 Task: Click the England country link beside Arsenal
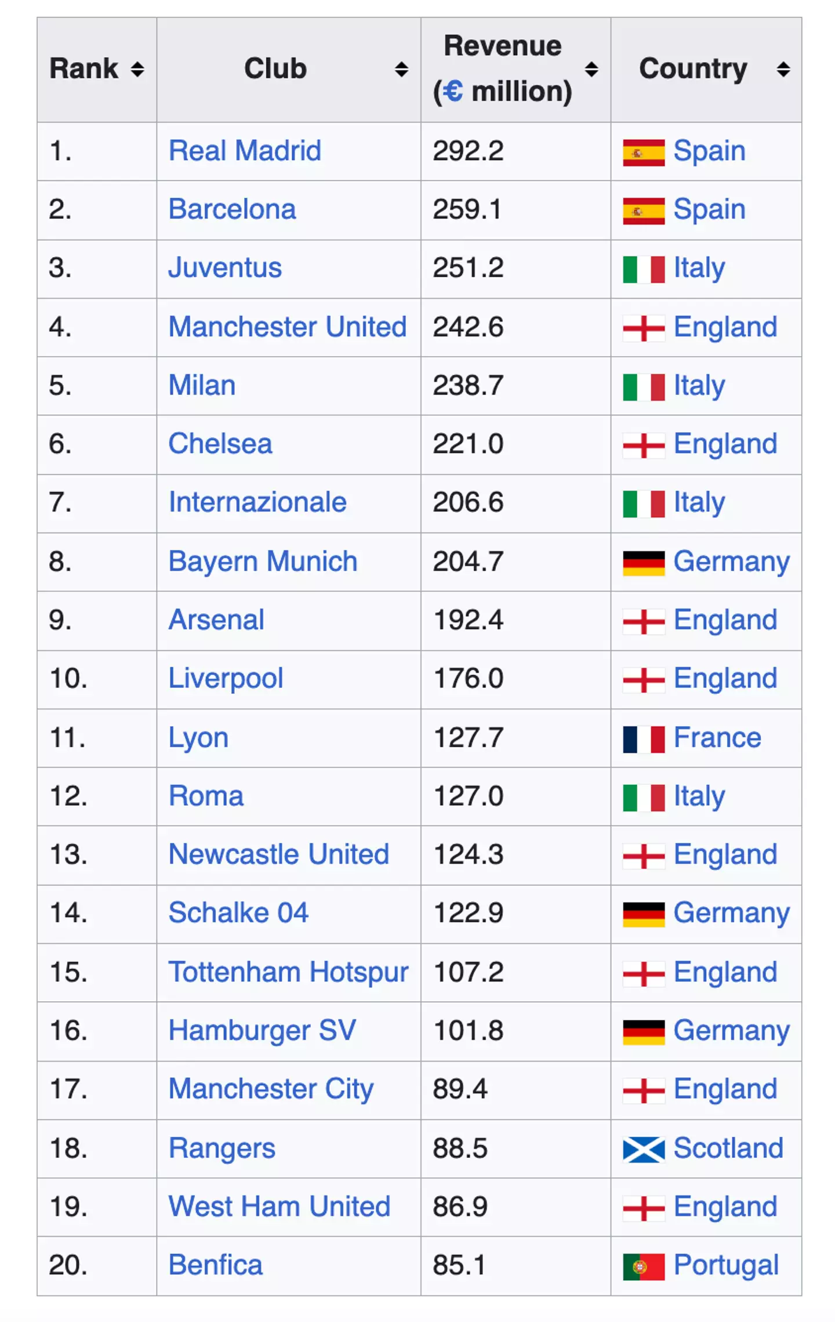click(725, 620)
